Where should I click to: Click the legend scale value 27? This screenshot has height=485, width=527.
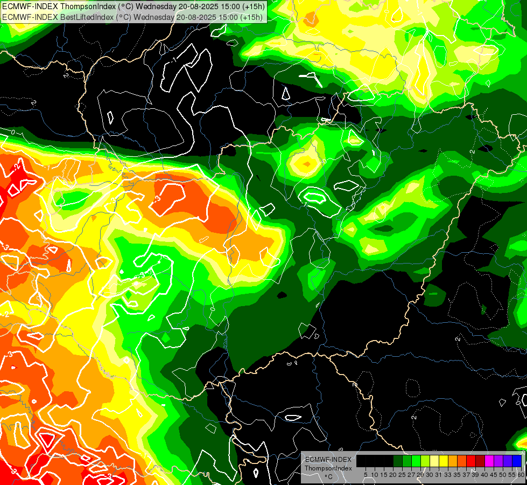(411, 475)
